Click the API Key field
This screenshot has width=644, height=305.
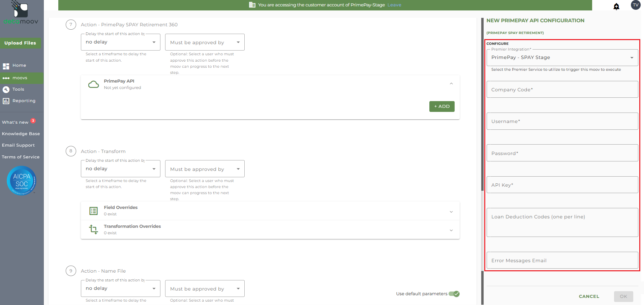[x=562, y=185]
